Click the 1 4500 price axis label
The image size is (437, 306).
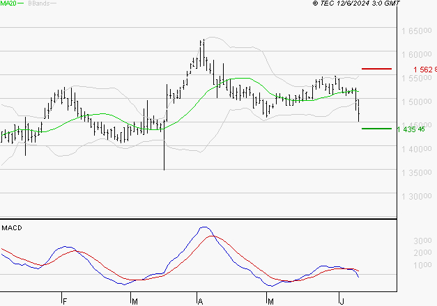[x=417, y=124]
